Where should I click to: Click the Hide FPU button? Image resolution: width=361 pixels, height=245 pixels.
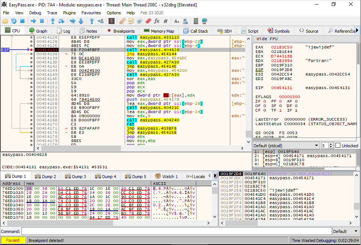pos(267,39)
